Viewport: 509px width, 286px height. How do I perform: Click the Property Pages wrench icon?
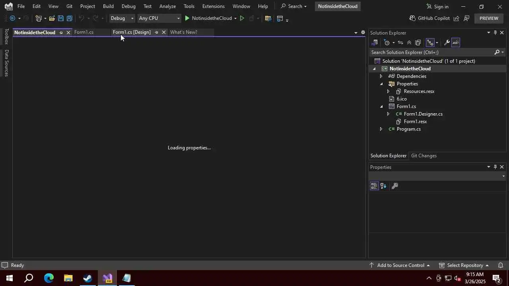395,186
